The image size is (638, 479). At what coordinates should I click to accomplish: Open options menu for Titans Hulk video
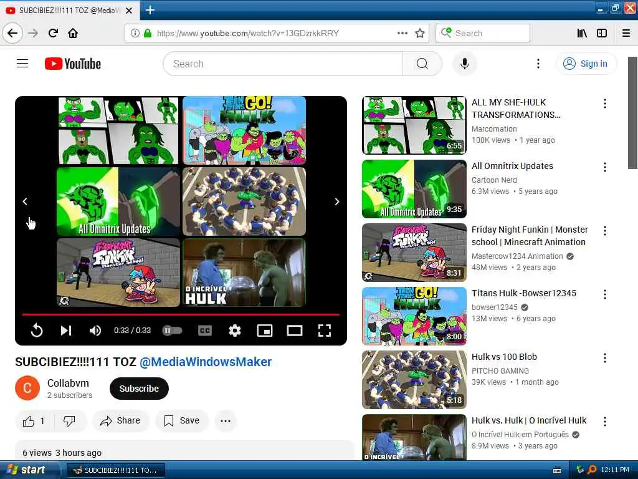(604, 294)
